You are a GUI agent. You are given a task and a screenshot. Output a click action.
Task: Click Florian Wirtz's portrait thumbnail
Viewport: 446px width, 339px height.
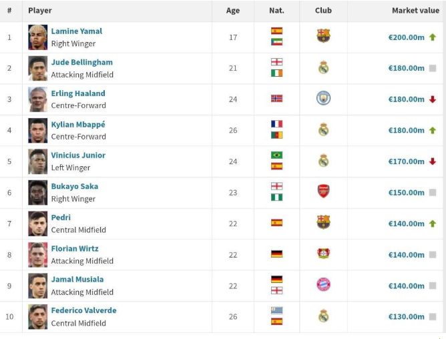(37, 254)
